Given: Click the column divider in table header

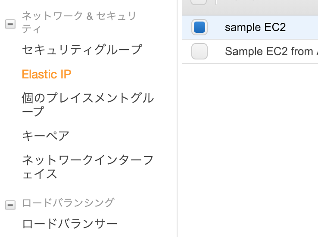Looking at the screenshot, I should pos(216,2).
